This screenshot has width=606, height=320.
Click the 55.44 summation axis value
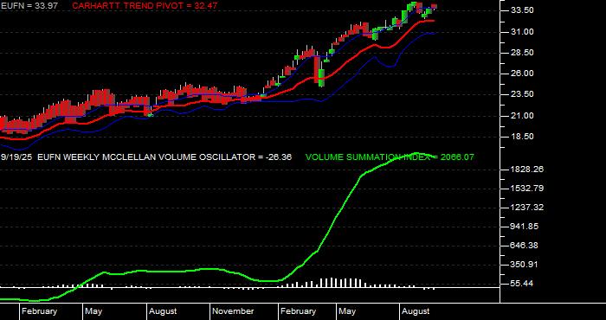[x=522, y=284]
